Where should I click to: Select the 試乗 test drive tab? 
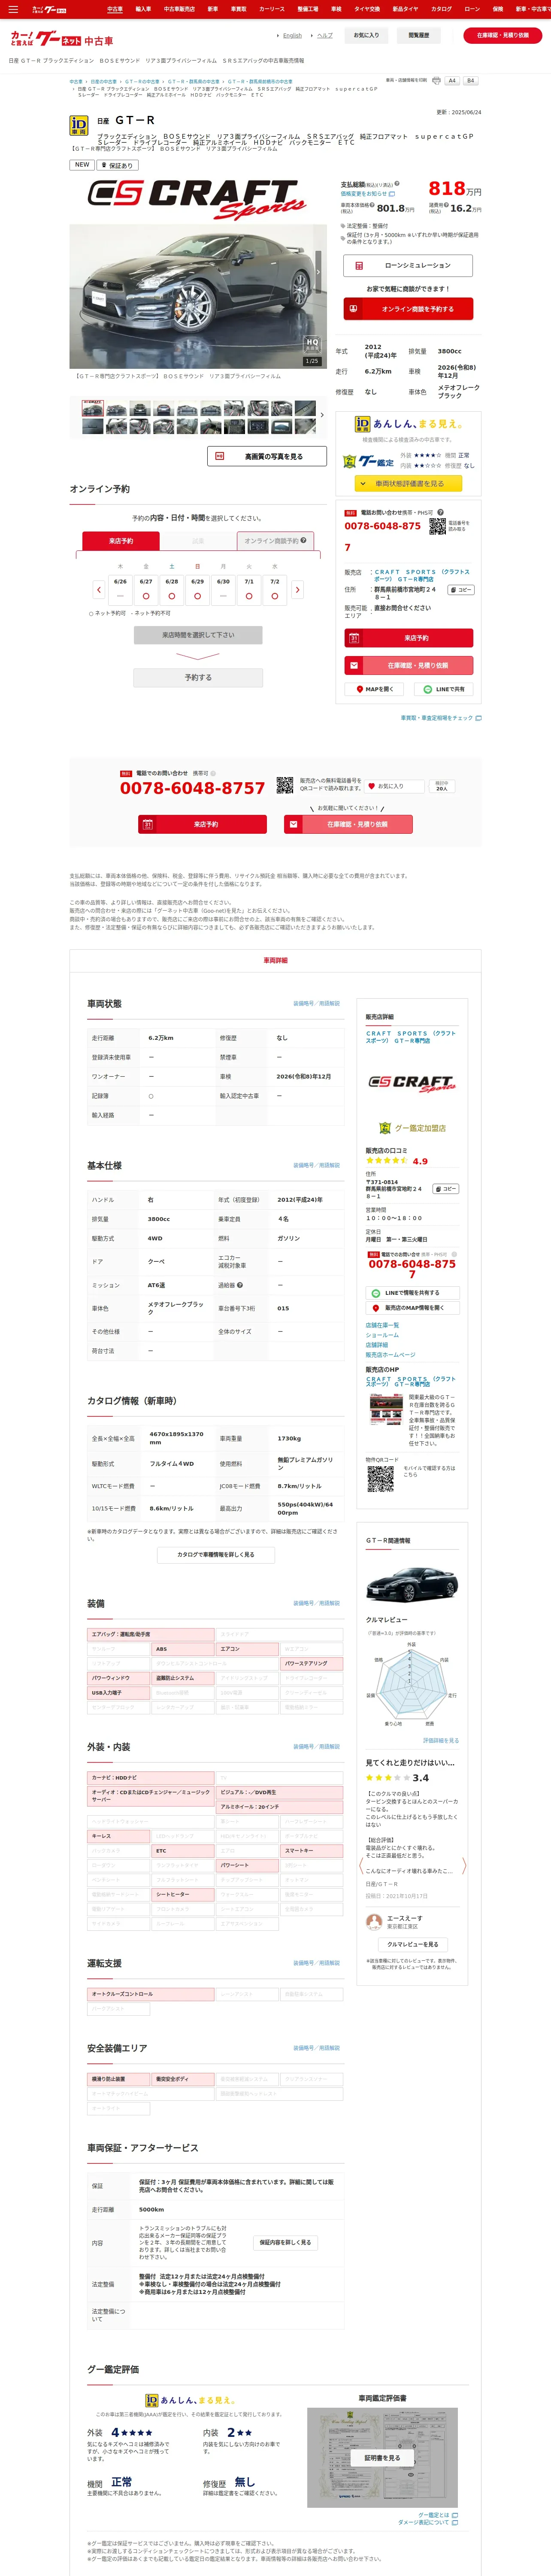[x=198, y=541]
